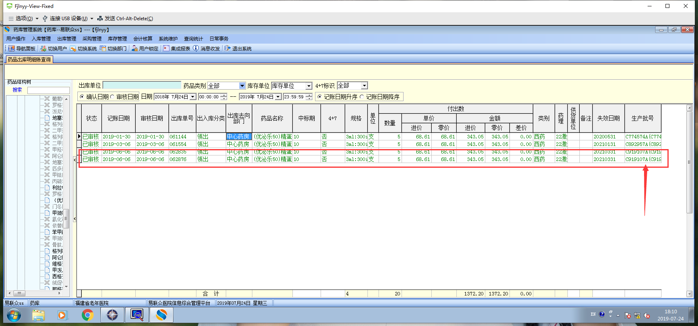Image resolution: width=698 pixels, height=326 pixels.
Task: Launch the media player from the taskbar
Action: point(62,315)
